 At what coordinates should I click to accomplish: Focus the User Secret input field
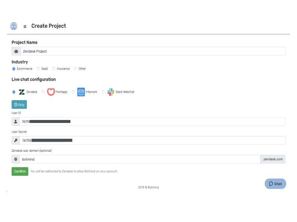coord(152,141)
